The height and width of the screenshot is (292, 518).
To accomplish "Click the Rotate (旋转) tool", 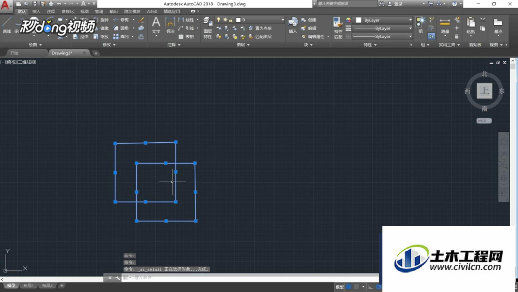I will tap(102, 20).
